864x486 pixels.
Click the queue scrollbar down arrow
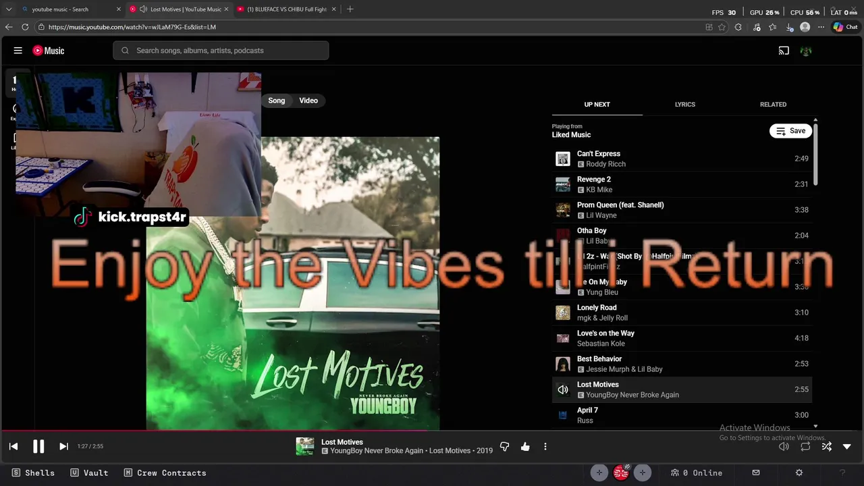(x=815, y=426)
